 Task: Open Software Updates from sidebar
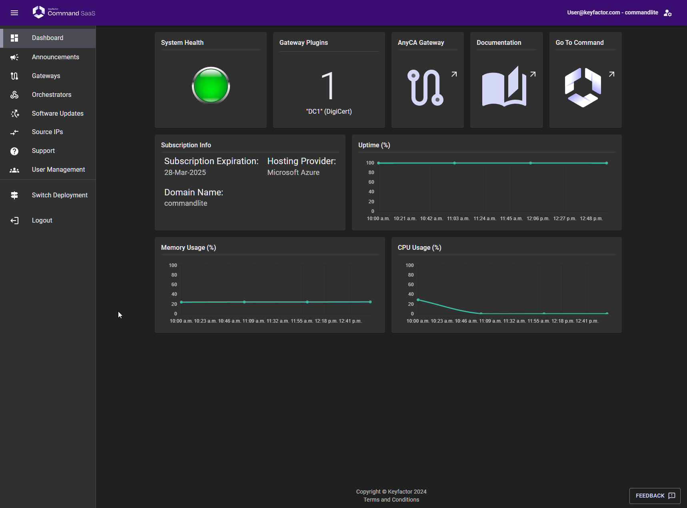point(48,114)
